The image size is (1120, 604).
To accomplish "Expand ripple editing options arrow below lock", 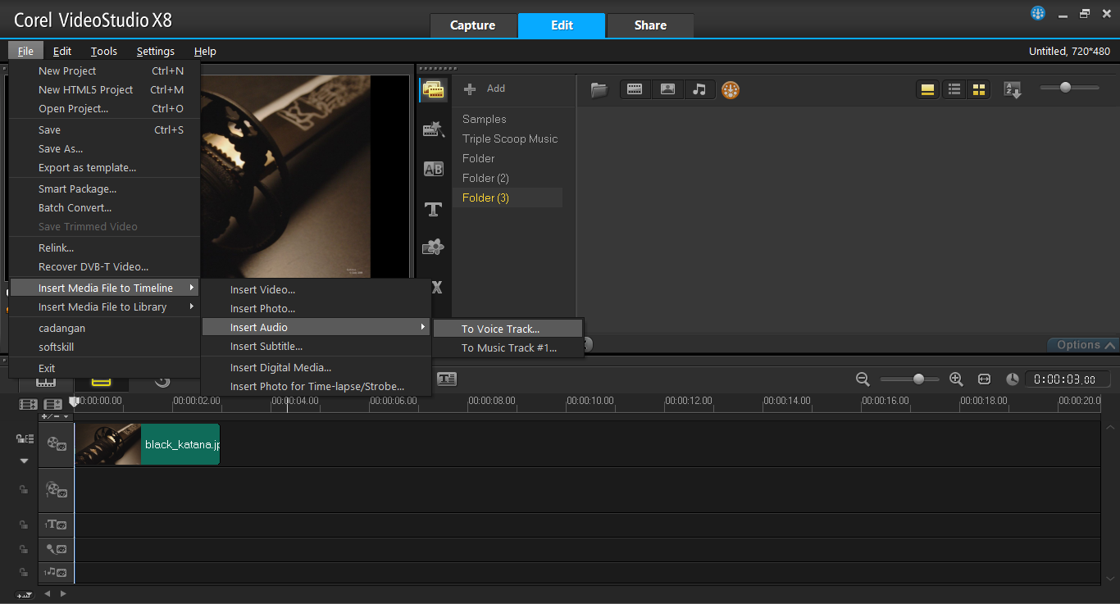I will [24, 461].
